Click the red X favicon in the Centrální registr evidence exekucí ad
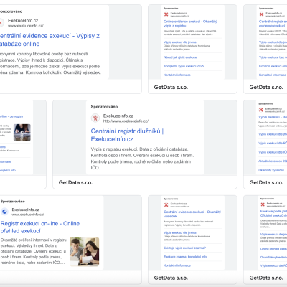The height and width of the screenshot is (287, 287). tap(261, 14)
